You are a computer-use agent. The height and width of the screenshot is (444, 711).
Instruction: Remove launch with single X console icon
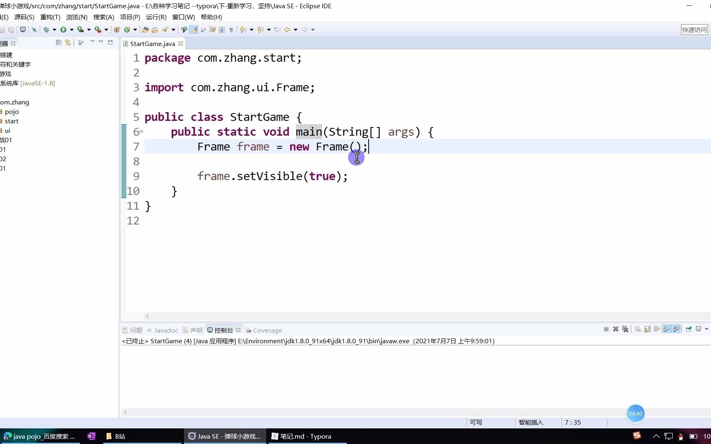pos(616,329)
